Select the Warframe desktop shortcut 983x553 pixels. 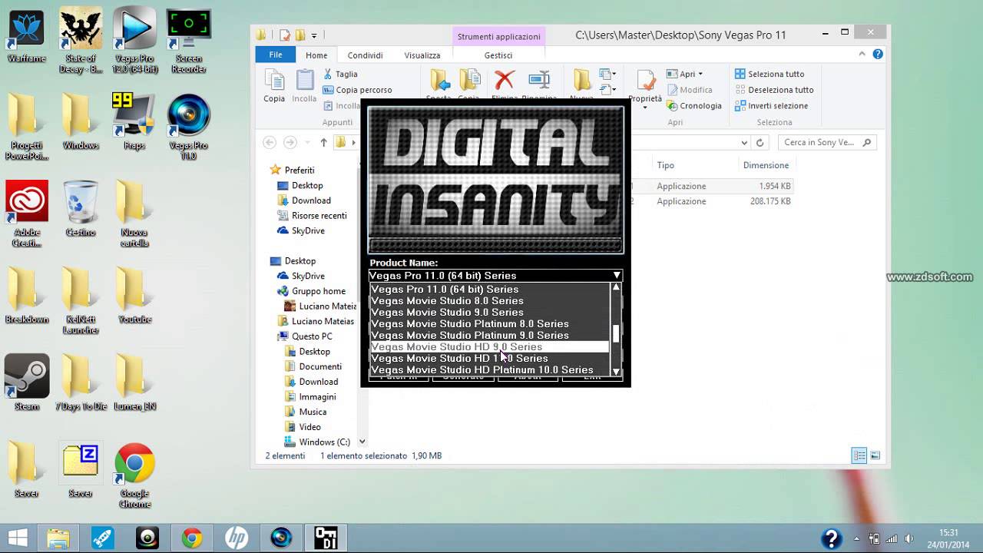pyautogui.click(x=27, y=36)
